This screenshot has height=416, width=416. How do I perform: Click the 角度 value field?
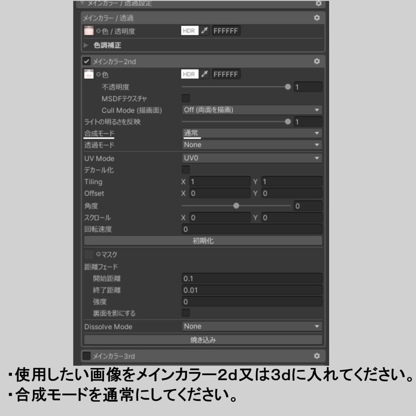[x=308, y=206]
